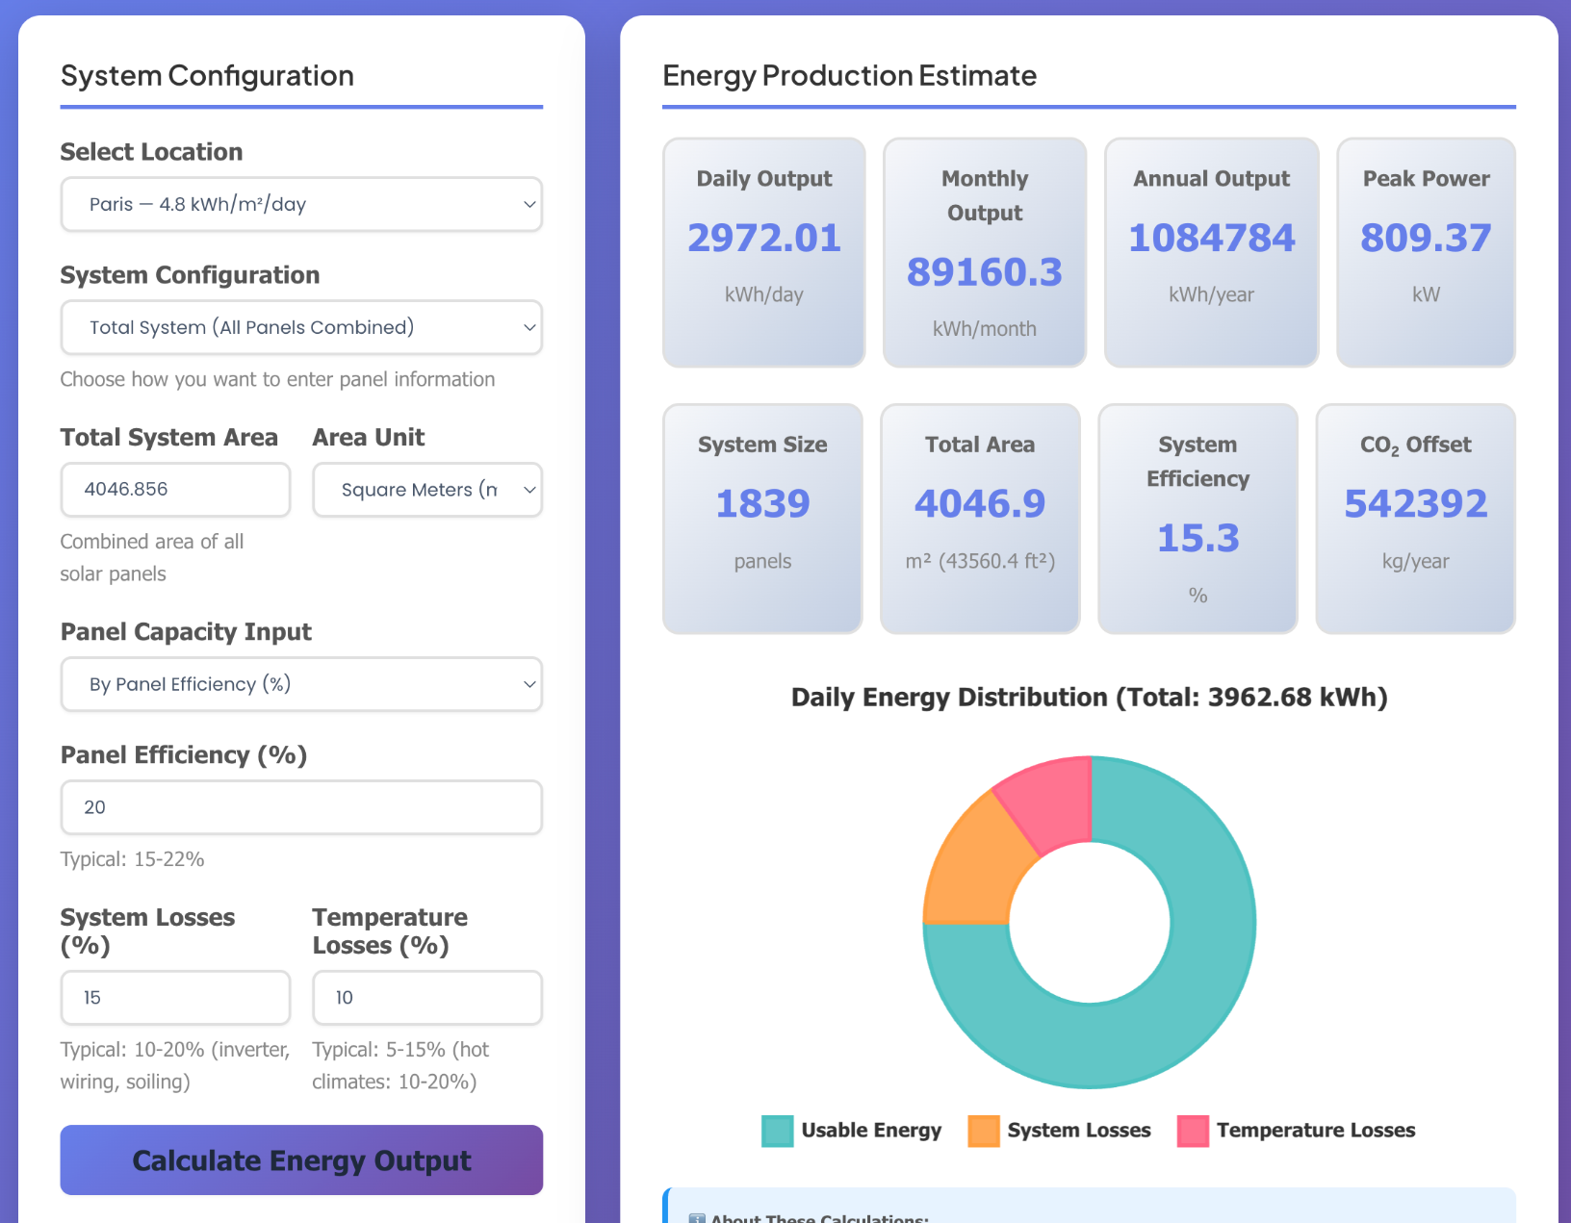This screenshot has width=1571, height=1223.
Task: Click the CO₂ Offset result card
Action: coord(1415,519)
